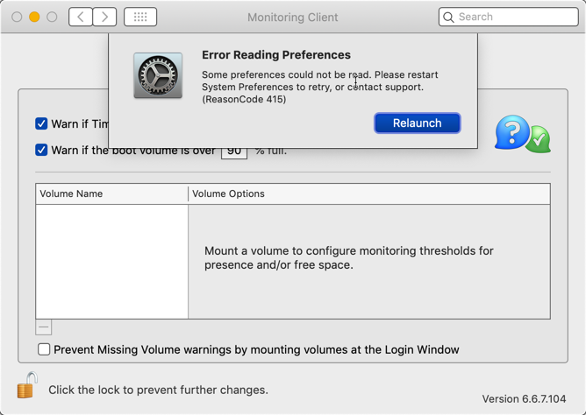Image resolution: width=586 pixels, height=415 pixels.
Task: Click 'Click the lock to prevent further changes' text
Action: point(158,390)
